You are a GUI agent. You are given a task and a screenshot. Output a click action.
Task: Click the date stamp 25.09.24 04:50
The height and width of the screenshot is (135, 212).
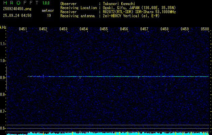(x=17, y=16)
